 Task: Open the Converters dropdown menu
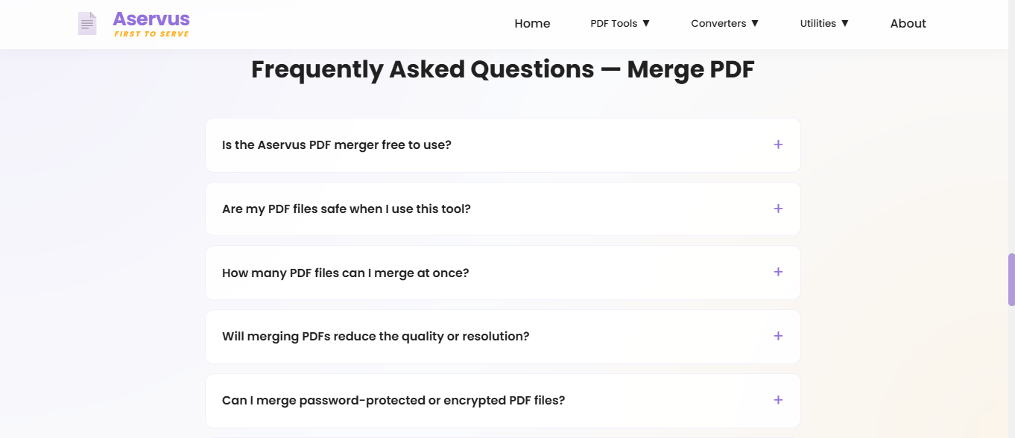tap(724, 23)
